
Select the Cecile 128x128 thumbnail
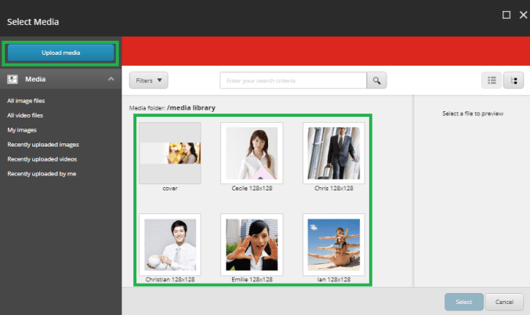(x=252, y=153)
